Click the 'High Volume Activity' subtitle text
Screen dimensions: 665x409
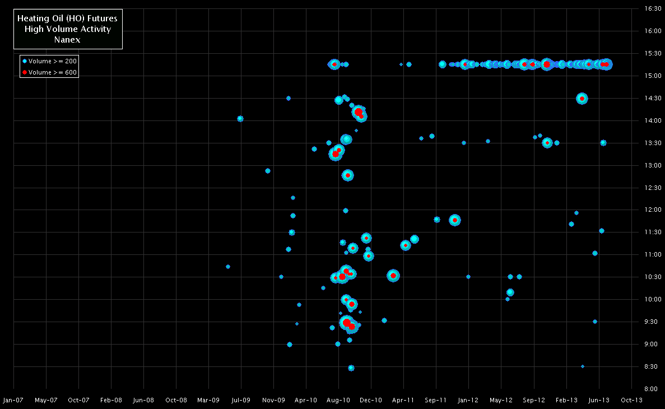pyautogui.click(x=67, y=29)
